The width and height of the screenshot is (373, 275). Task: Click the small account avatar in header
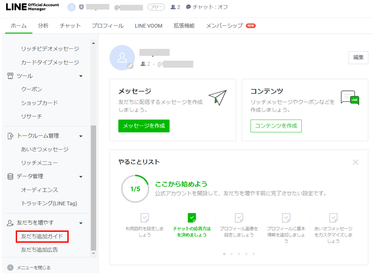(72, 7)
